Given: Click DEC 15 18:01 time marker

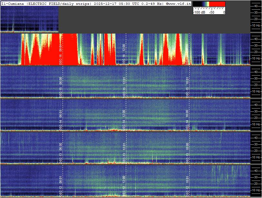Looking at the screenshot, I should point(187,87).
